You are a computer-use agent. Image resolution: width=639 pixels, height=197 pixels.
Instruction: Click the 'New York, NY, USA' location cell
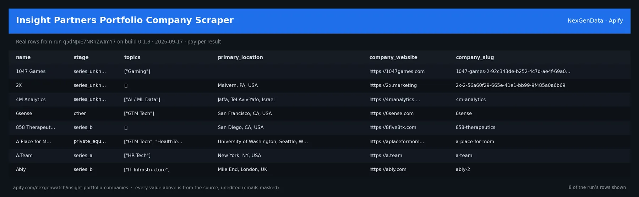(x=239, y=156)
